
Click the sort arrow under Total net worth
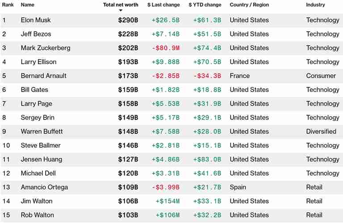(121, 10)
